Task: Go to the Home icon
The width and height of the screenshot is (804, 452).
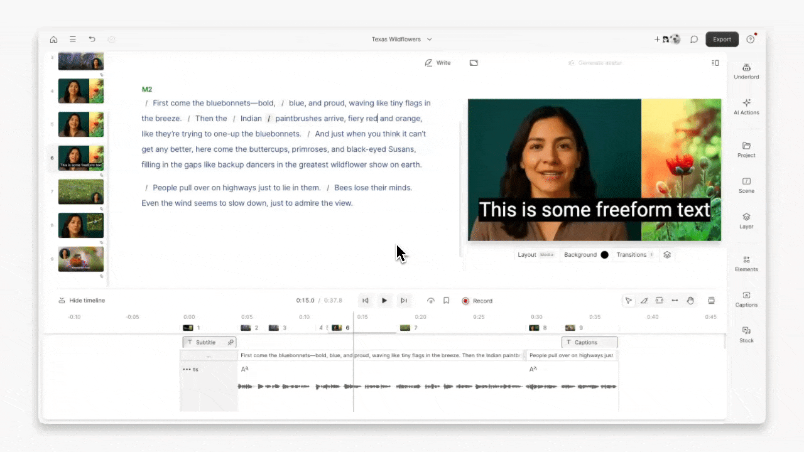Action: point(53,39)
